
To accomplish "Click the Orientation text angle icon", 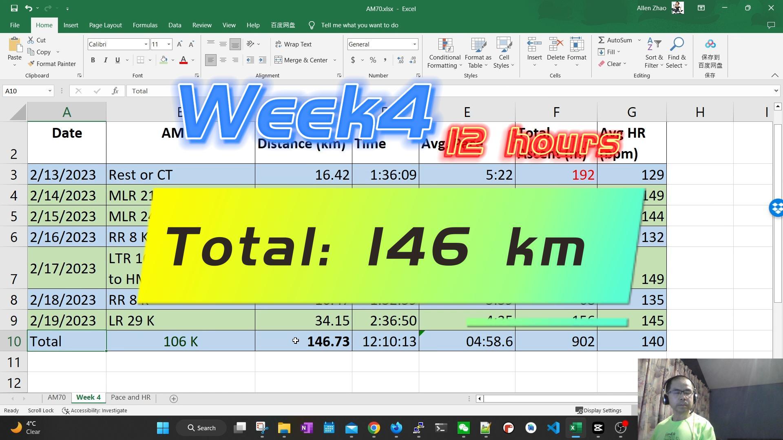I will 250,44.
